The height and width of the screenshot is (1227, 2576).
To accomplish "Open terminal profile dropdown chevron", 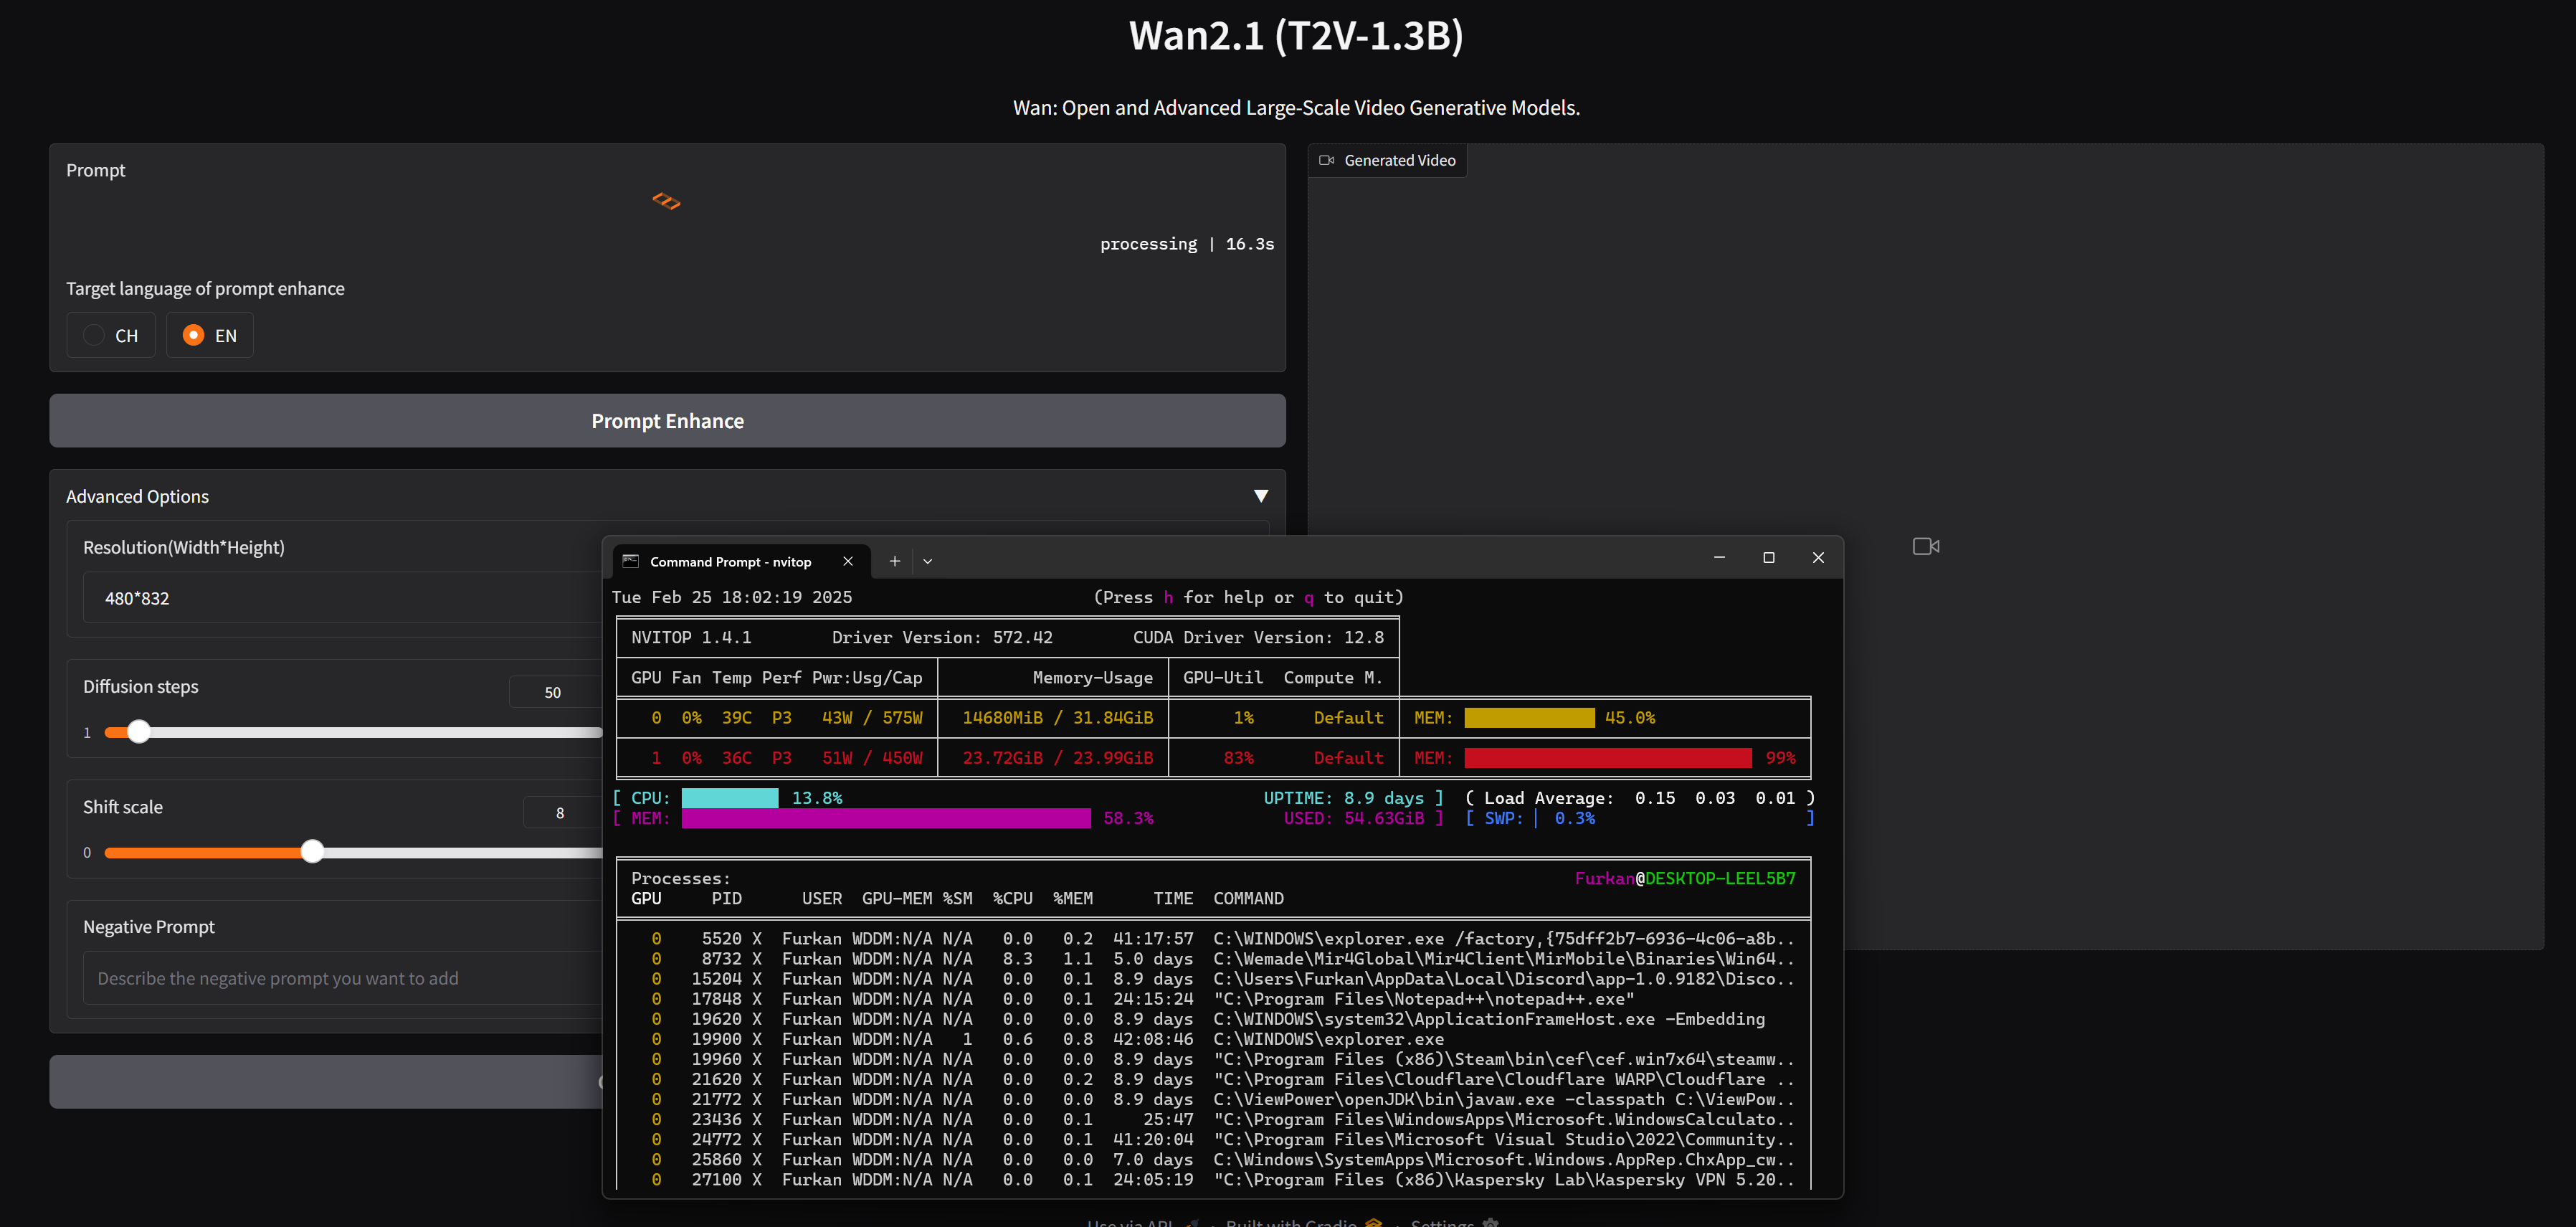I will pos(927,561).
